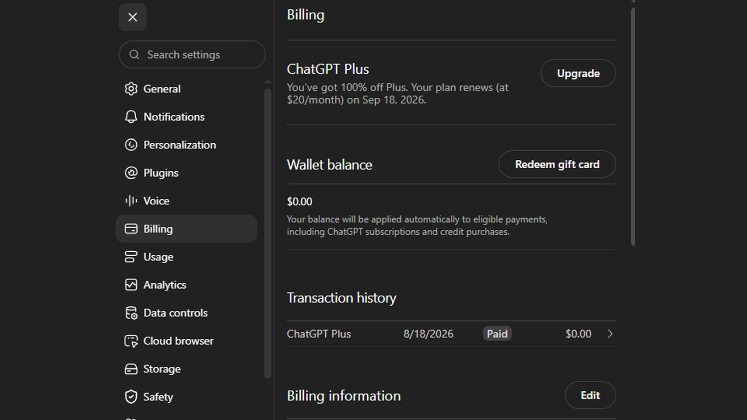Go to Safety settings
The image size is (747, 420).
click(x=186, y=397)
